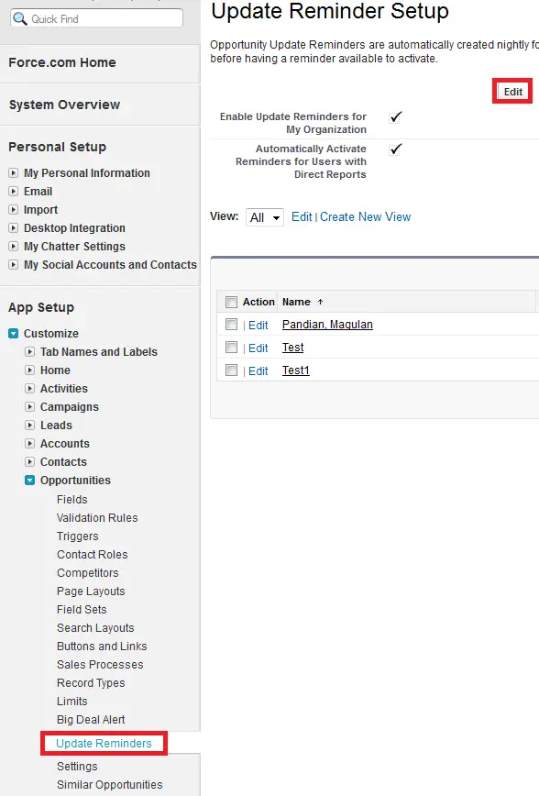Click the Quick Find magnifier icon
This screenshot has height=796, width=539.
click(20, 18)
